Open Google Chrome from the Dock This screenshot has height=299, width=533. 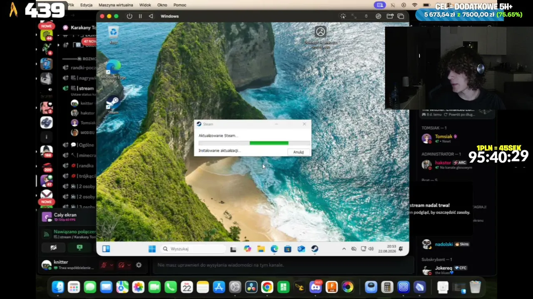[267, 287]
